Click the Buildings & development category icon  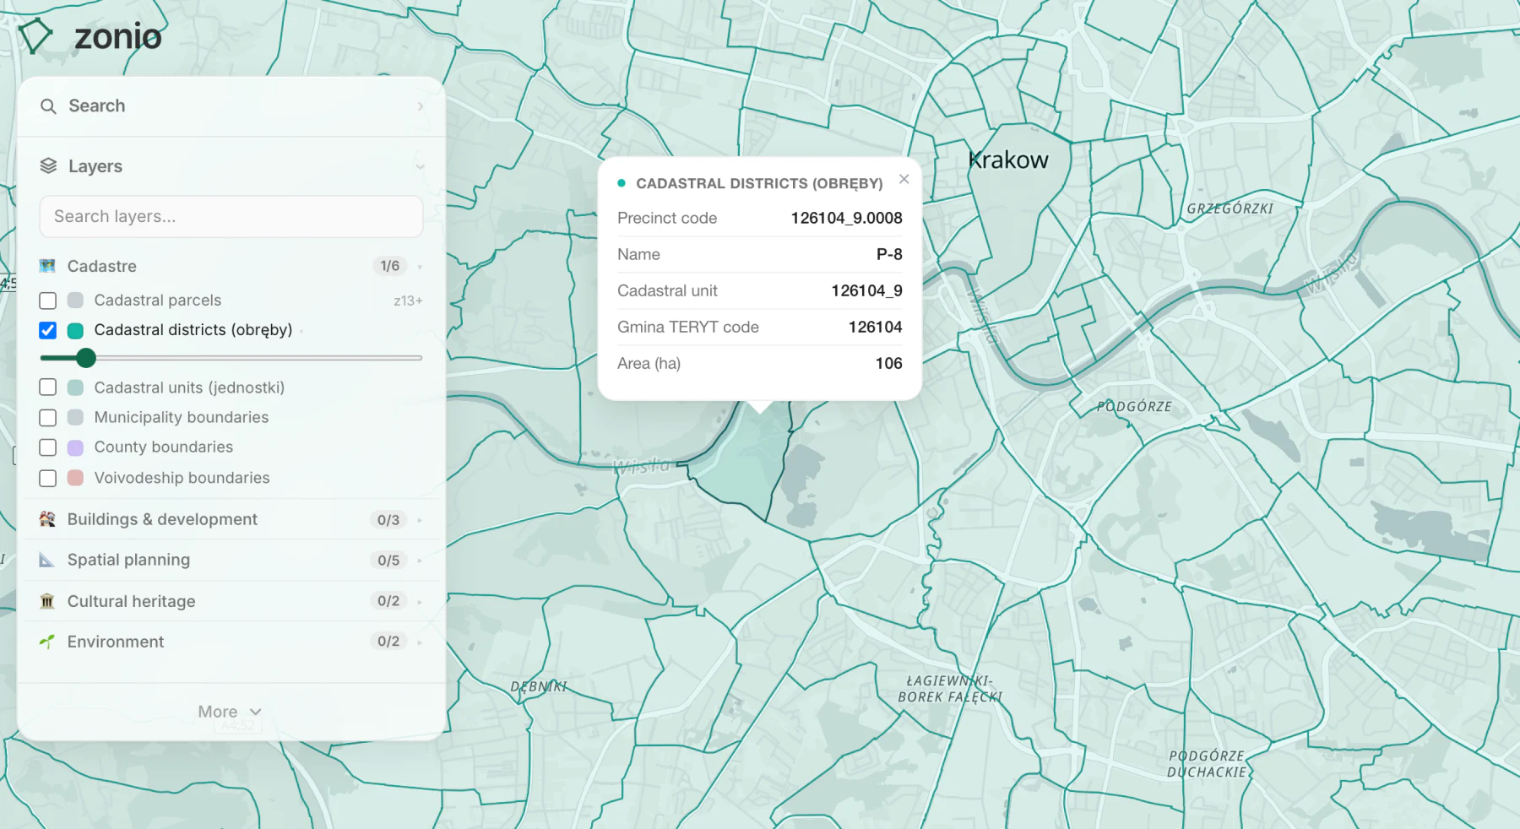click(47, 519)
